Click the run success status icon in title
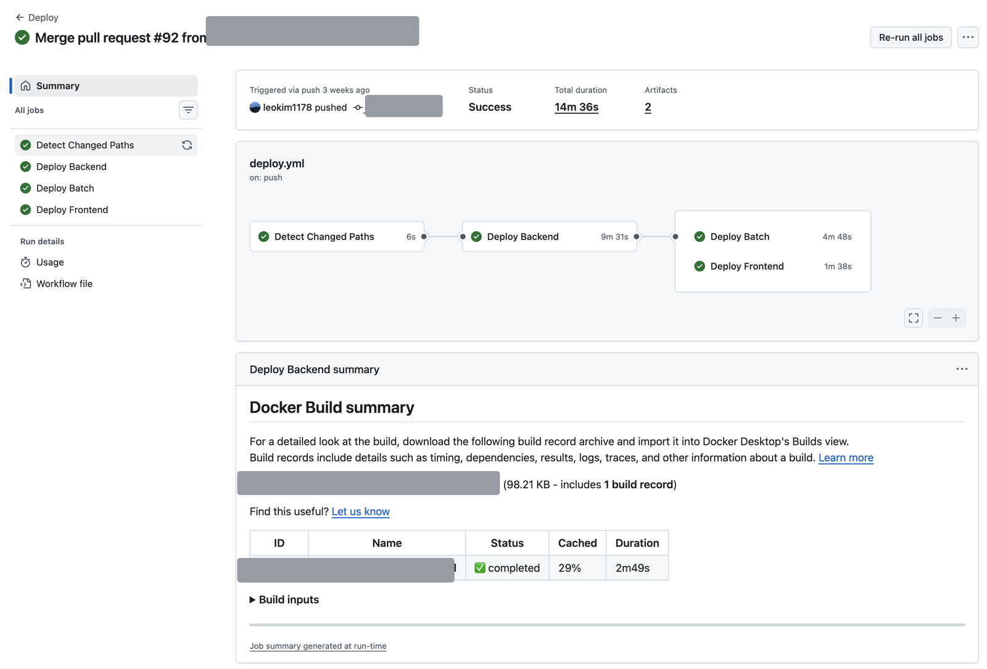Image resolution: width=987 pixels, height=669 pixels. [22, 38]
